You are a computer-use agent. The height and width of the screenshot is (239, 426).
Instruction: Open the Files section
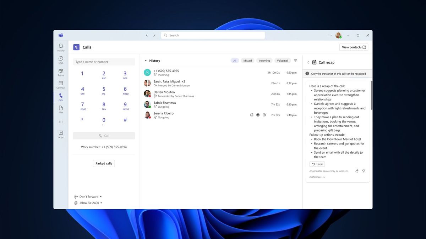click(x=61, y=109)
